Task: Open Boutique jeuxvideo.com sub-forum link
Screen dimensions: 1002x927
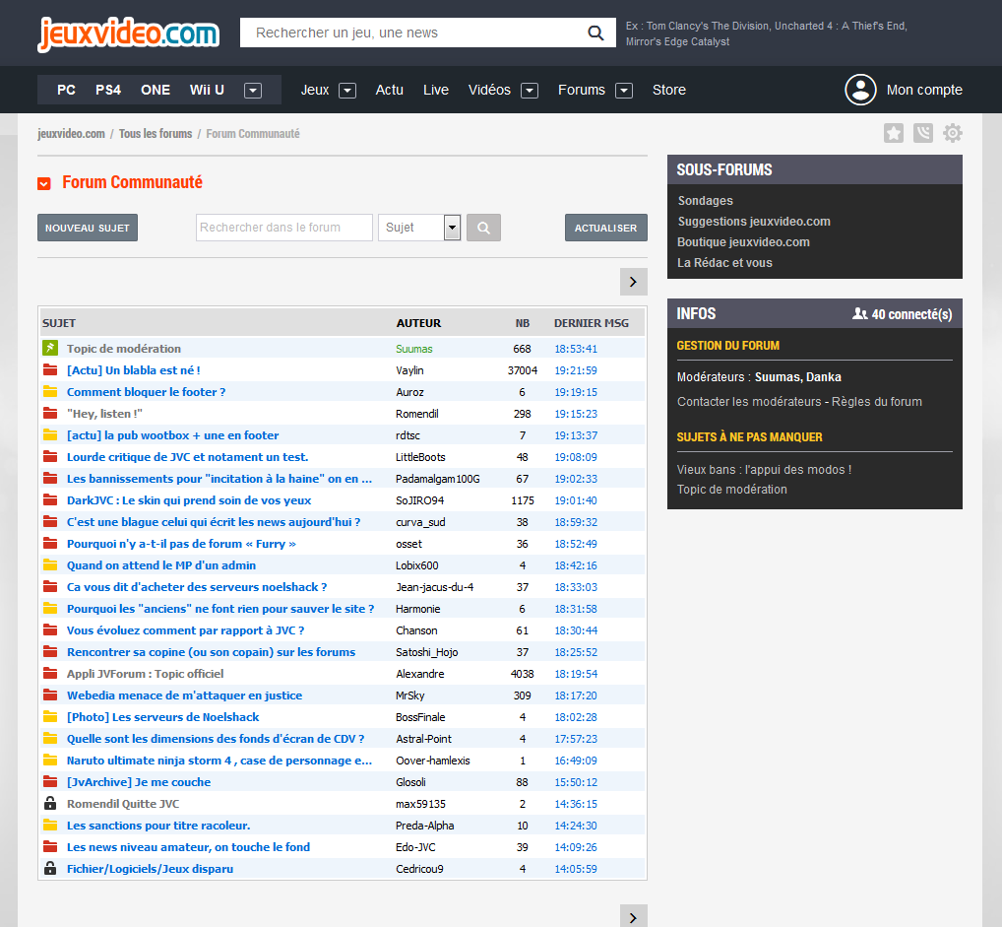Action: (743, 241)
